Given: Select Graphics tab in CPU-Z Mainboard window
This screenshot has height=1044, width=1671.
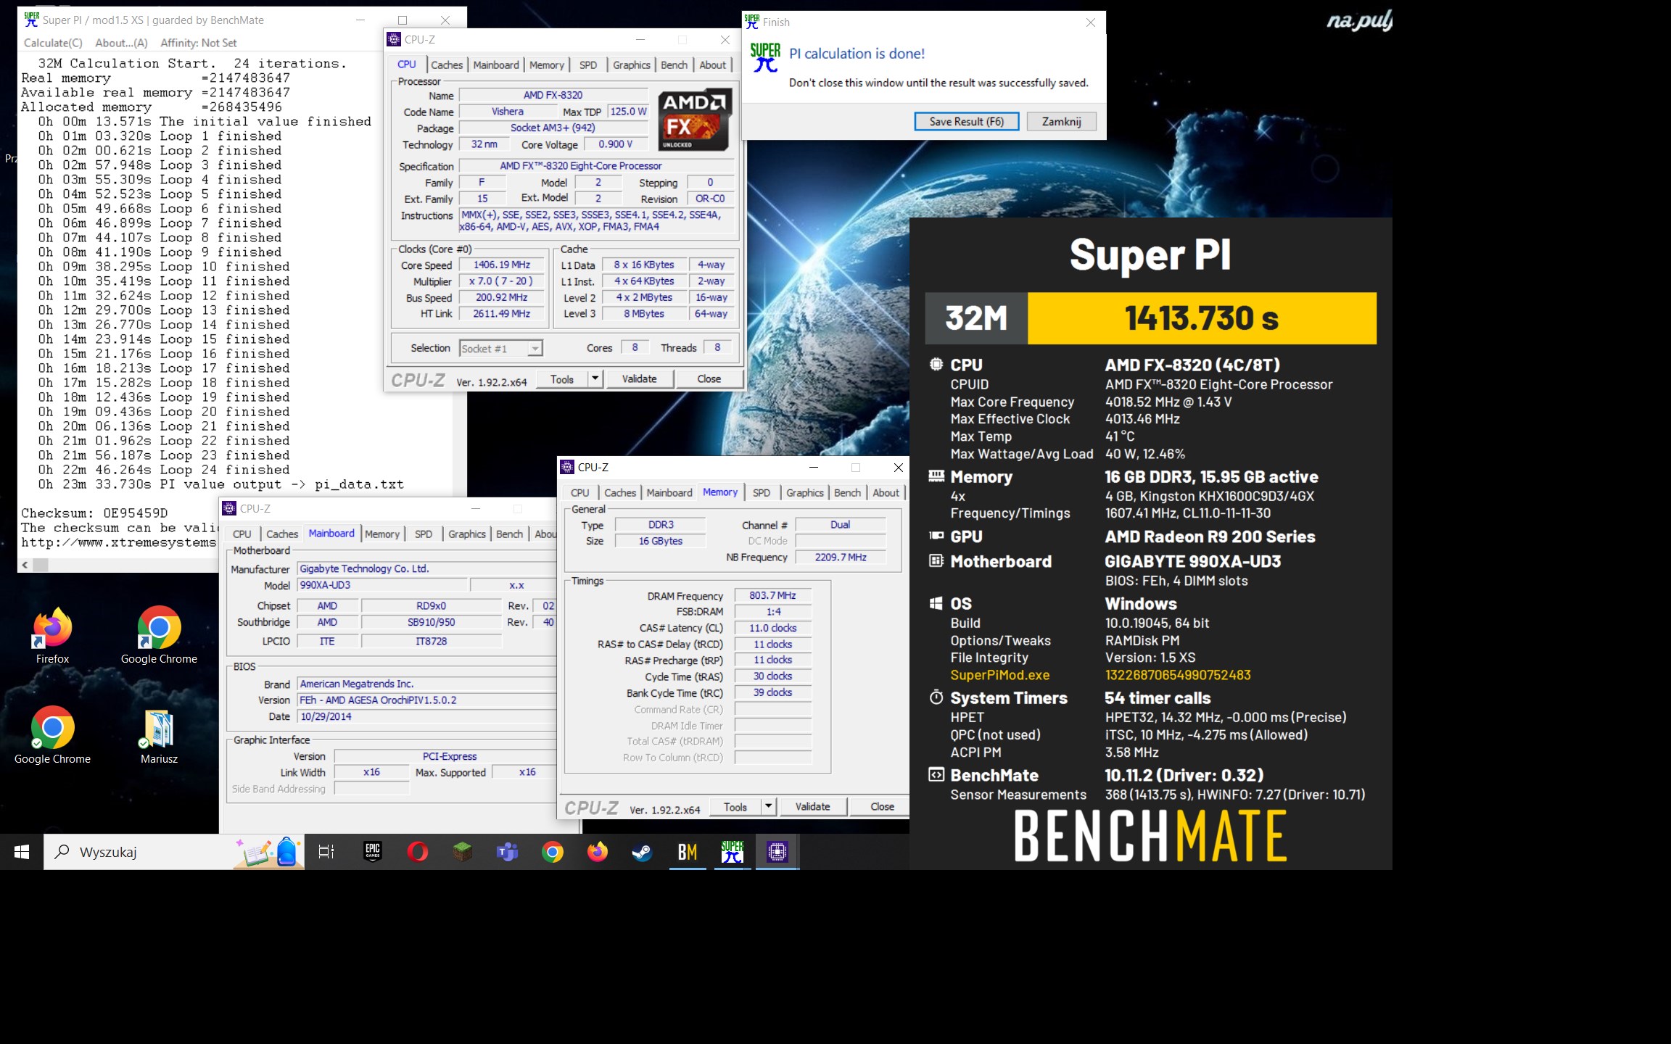Looking at the screenshot, I should click(x=467, y=534).
